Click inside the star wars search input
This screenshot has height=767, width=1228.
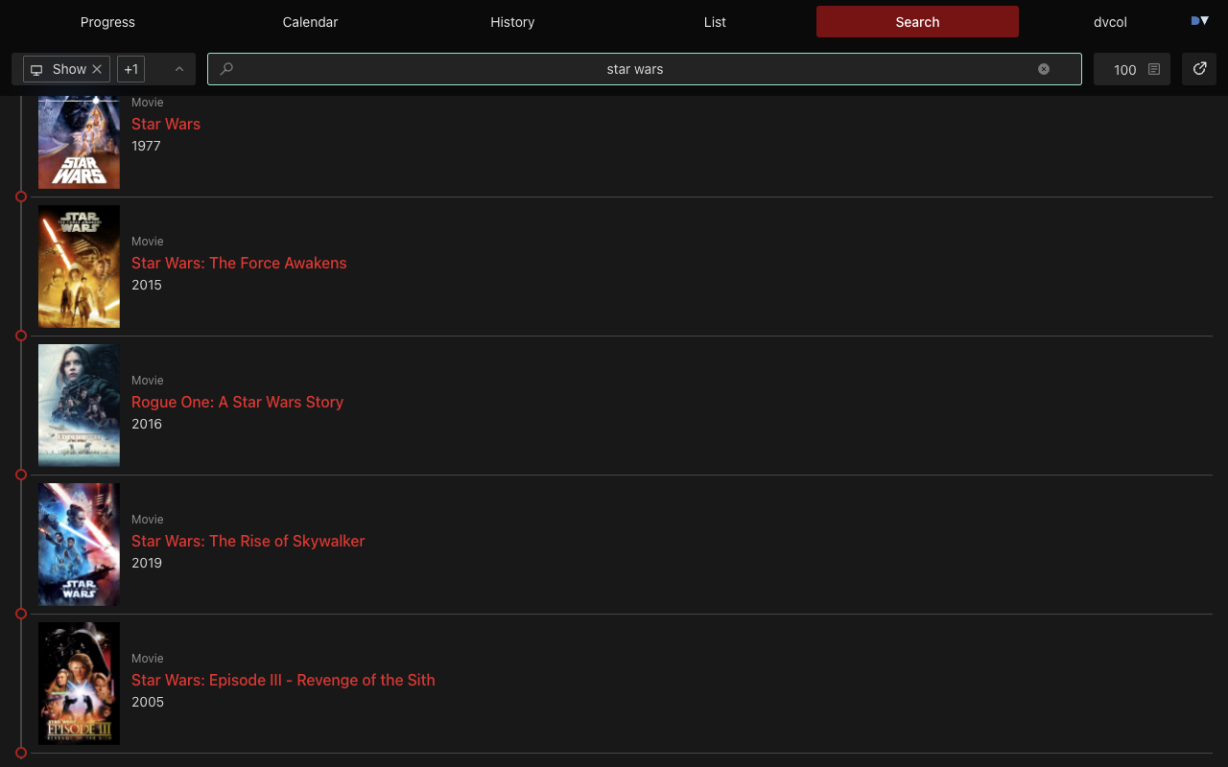[635, 69]
